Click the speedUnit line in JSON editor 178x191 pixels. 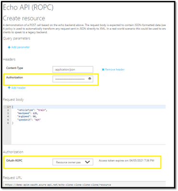point(29,120)
